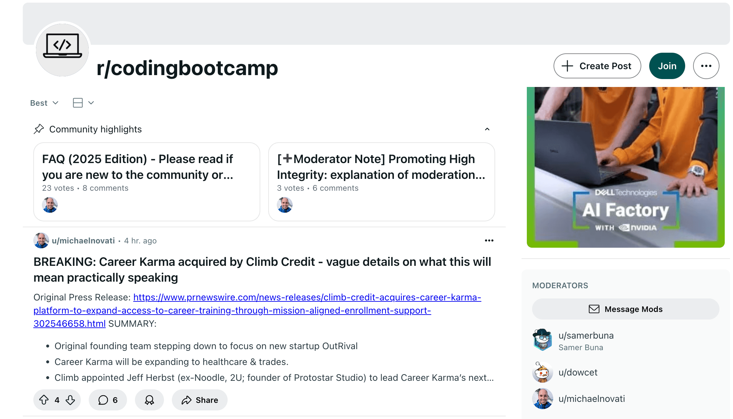733x419 pixels.
Task: Share the Career Karma post
Action: click(199, 400)
